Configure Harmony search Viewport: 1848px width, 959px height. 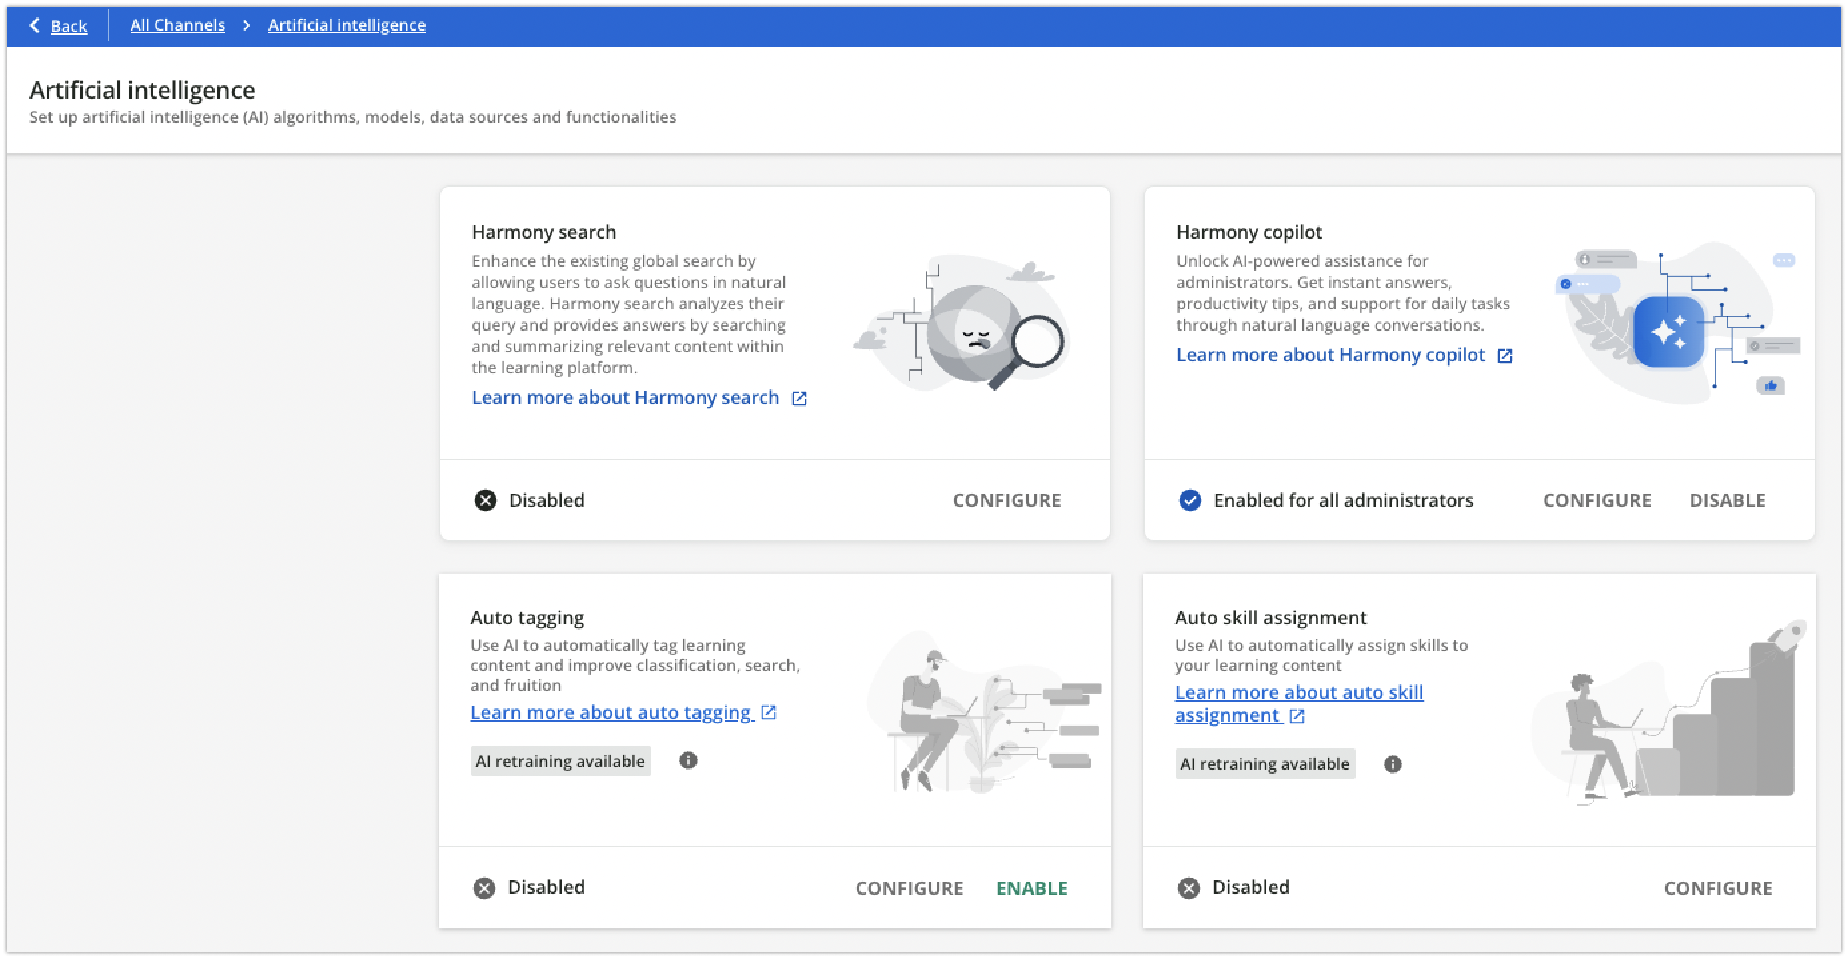[1007, 500]
